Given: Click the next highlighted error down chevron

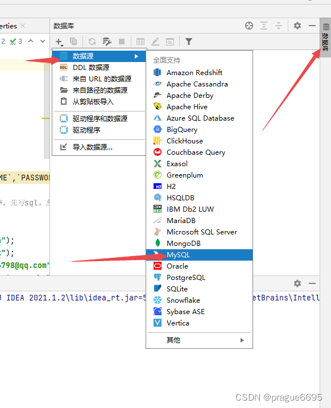Looking at the screenshot, I should coord(43,41).
